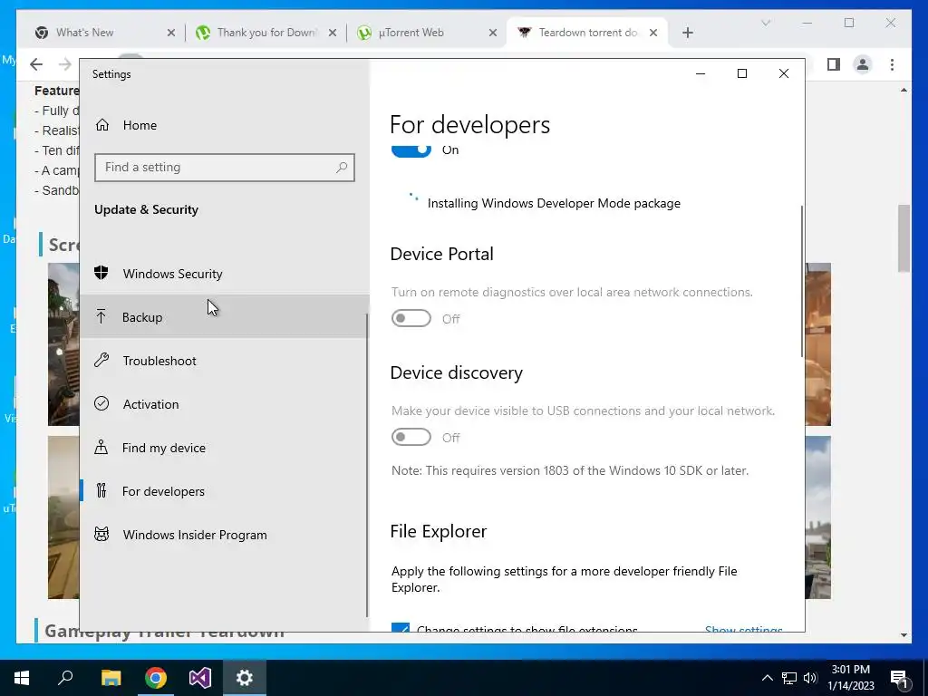Click the Windows Security shield icon

101,273
